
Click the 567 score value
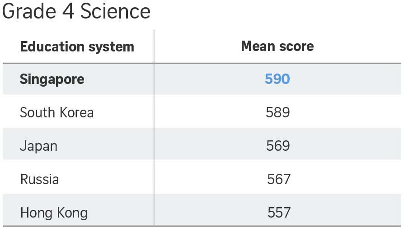[x=278, y=179]
